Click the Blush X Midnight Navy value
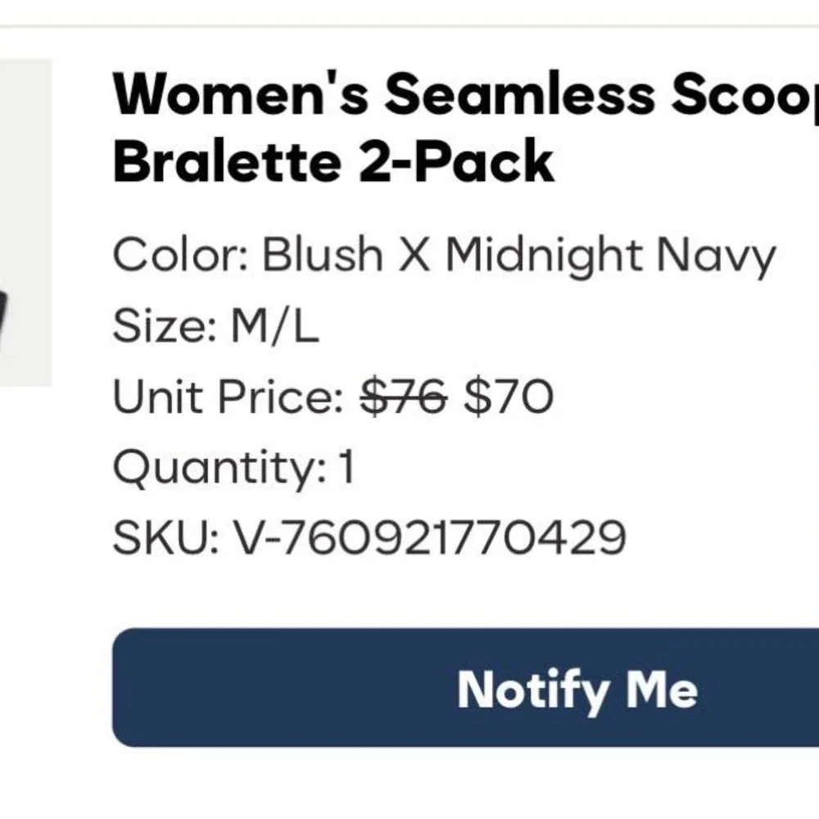This screenshot has width=819, height=819. (518, 256)
